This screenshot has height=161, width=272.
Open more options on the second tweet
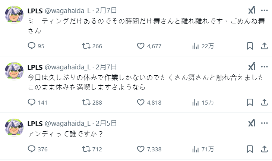pos(264,67)
